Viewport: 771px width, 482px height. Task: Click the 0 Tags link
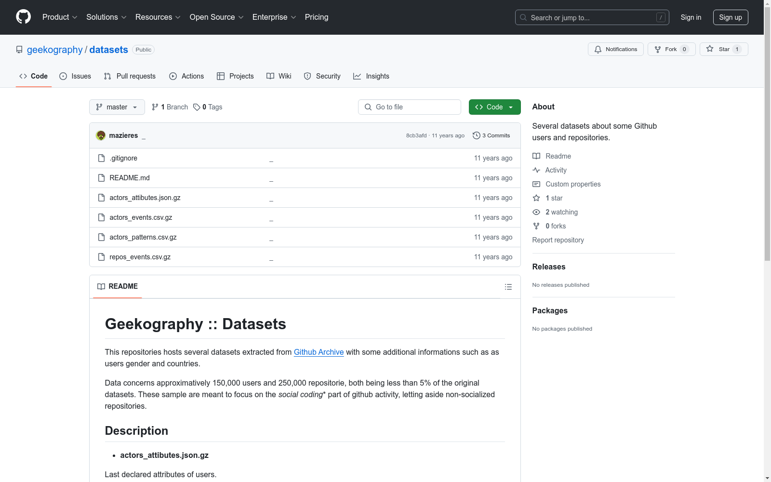coord(208,107)
